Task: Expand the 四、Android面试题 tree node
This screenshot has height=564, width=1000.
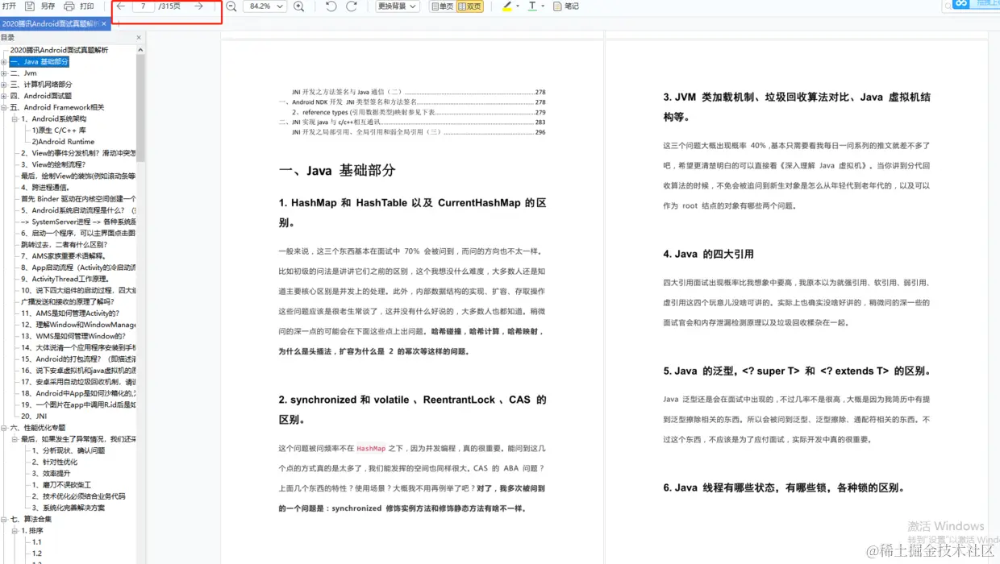Action: (x=4, y=96)
